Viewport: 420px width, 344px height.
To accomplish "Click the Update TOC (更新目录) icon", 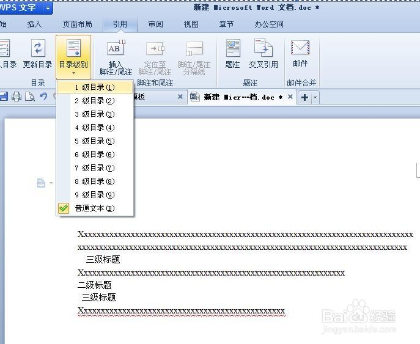I will point(38,48).
